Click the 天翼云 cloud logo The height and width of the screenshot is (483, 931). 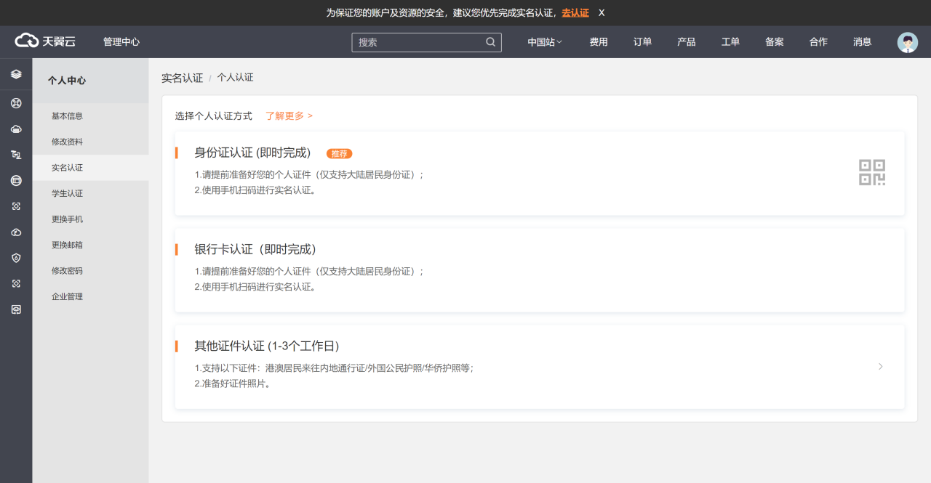point(45,41)
